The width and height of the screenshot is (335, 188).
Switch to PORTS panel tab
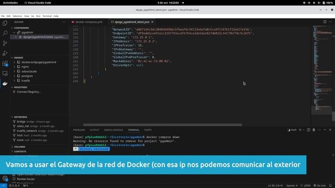[x=148, y=130]
